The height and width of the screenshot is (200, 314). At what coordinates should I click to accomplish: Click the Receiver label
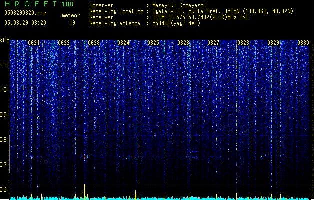101,17
